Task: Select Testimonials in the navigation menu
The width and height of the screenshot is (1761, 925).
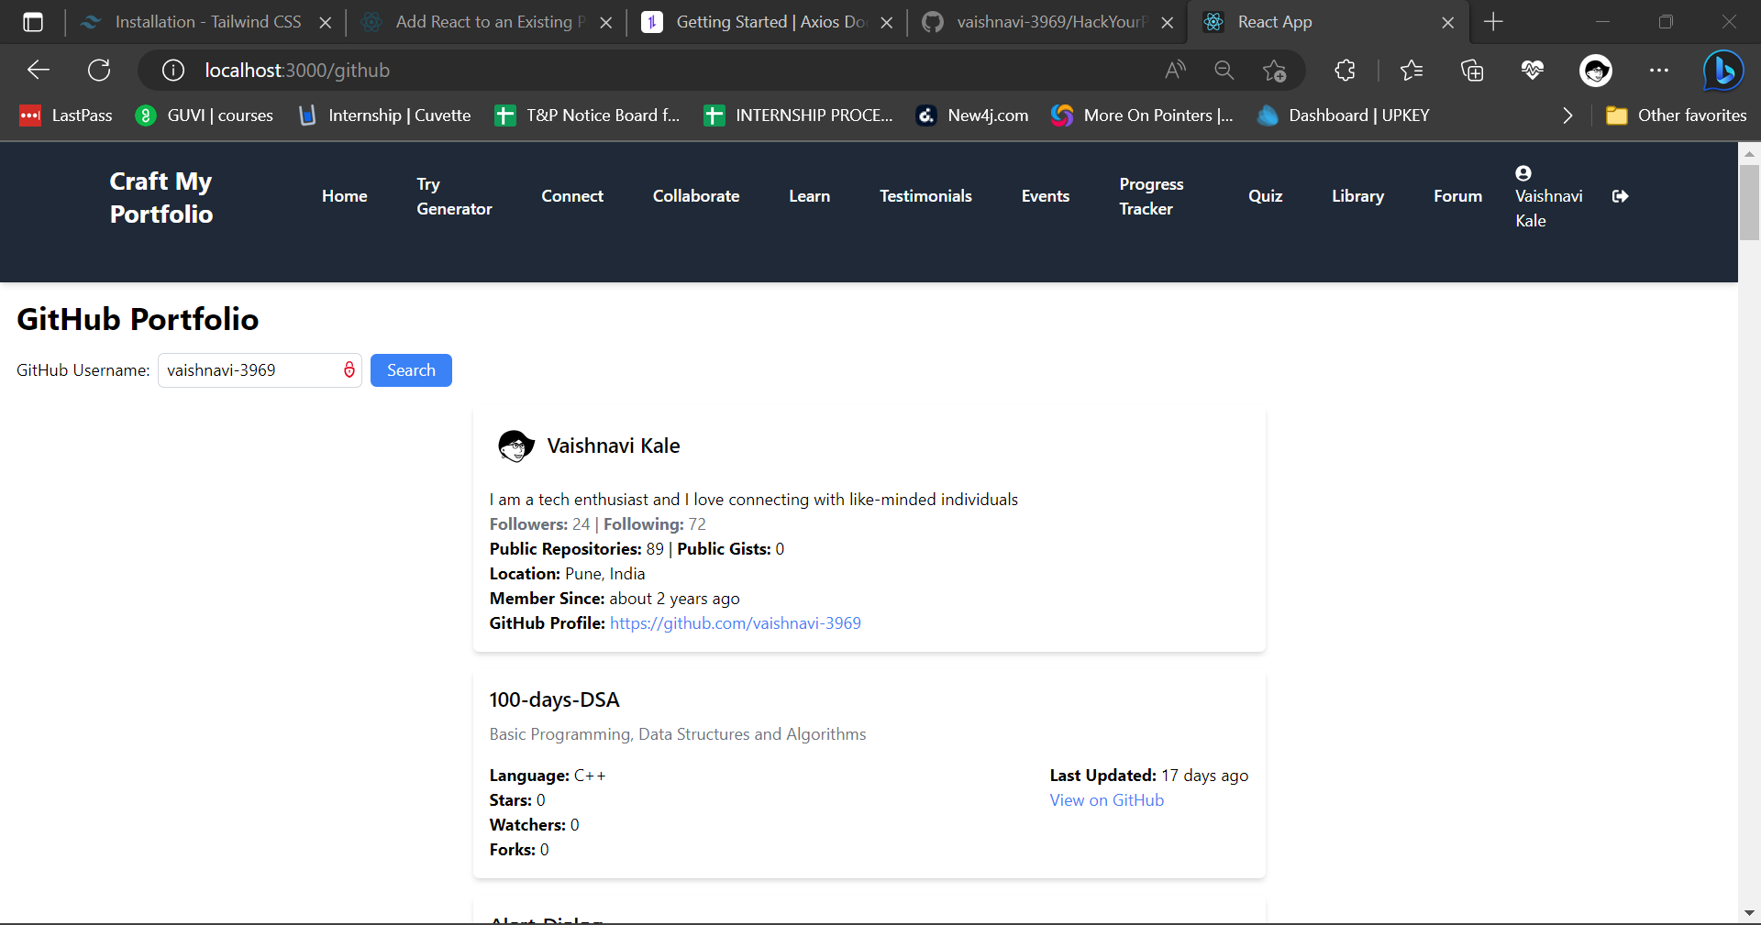Action: (x=925, y=195)
